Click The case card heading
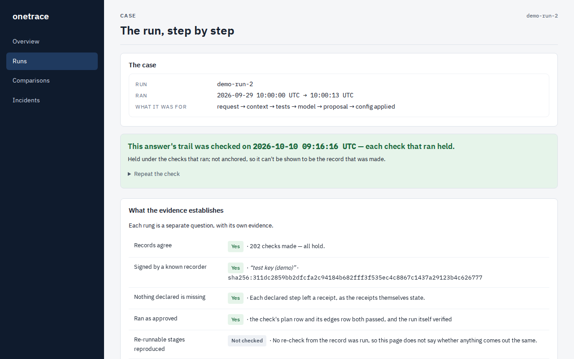574x359 pixels. (x=143, y=65)
